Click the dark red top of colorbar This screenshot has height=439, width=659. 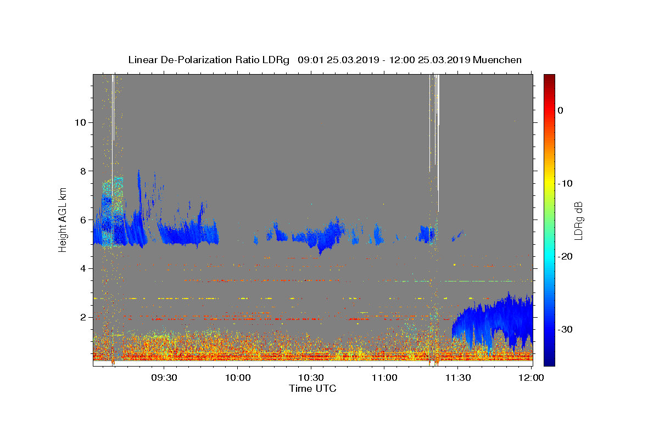point(549,78)
